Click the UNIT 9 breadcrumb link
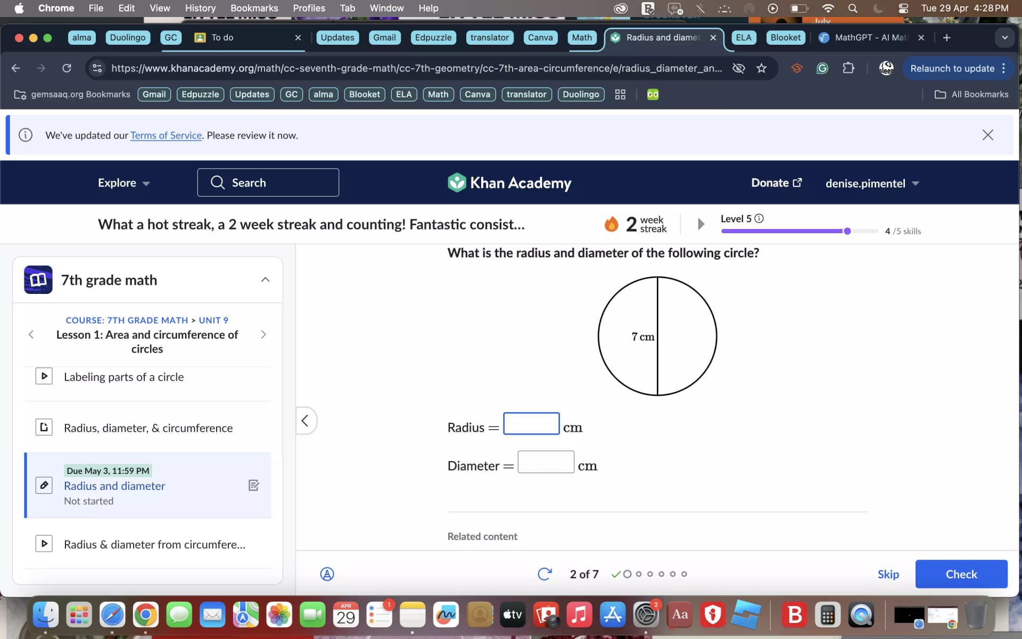Viewport: 1022px width, 639px height. (x=213, y=320)
